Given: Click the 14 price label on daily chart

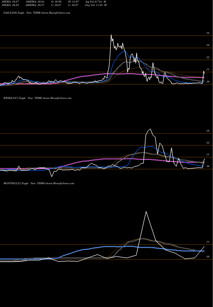Looking at the screenshot, I should [208, 33].
